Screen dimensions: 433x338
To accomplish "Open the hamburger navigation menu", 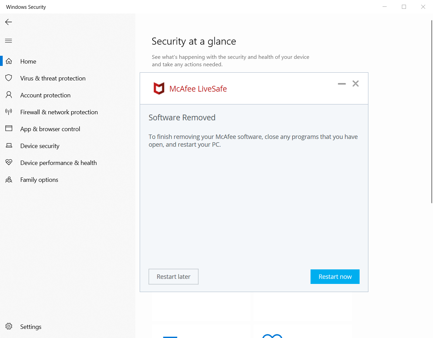I will (x=8, y=41).
